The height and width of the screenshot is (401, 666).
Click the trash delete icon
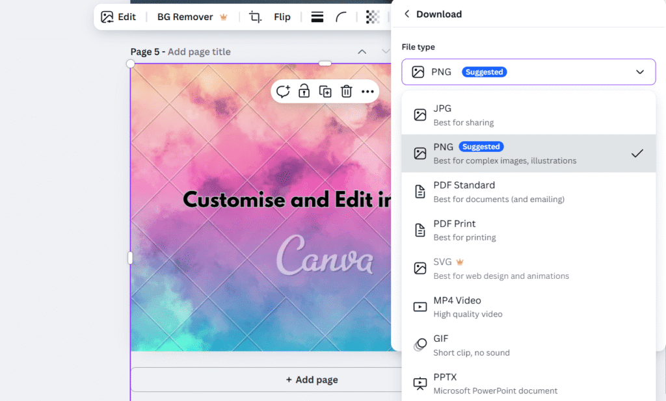tap(347, 91)
